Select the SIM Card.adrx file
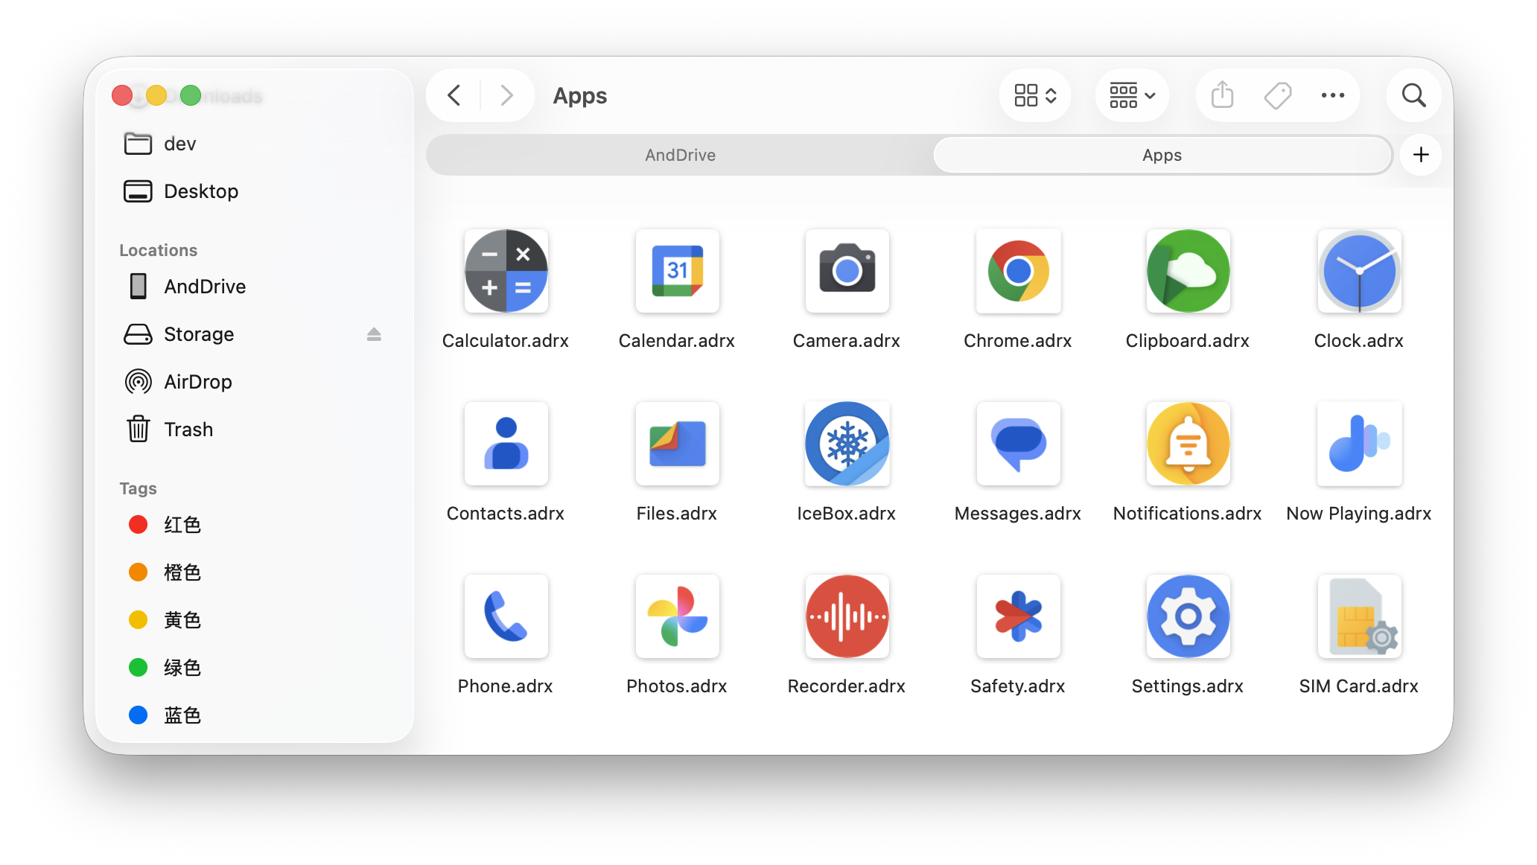 pos(1358,616)
